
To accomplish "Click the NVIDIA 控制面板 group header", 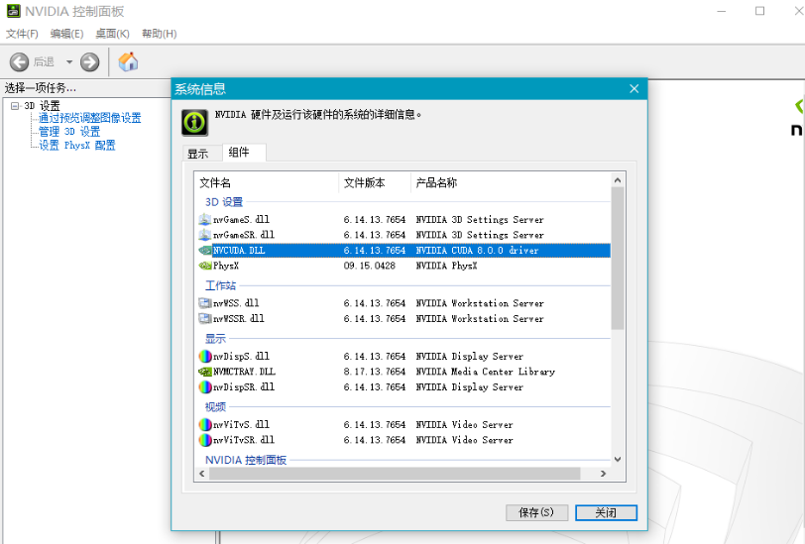I will pyautogui.click(x=246, y=460).
